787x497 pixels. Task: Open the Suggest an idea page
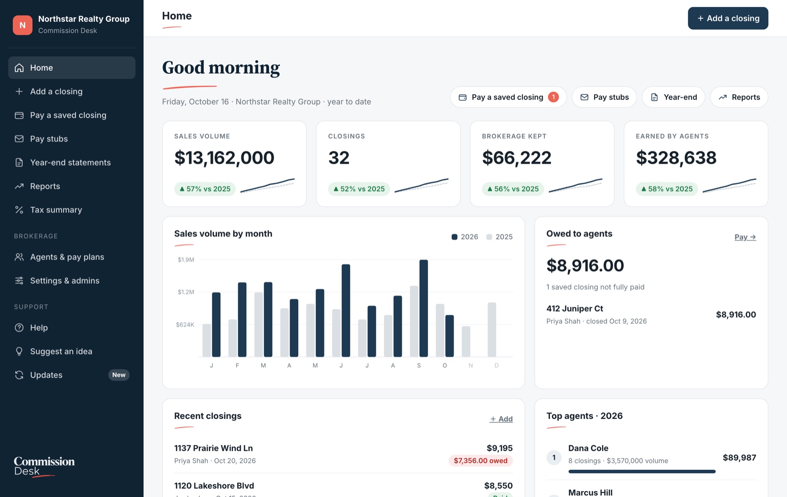(72, 351)
